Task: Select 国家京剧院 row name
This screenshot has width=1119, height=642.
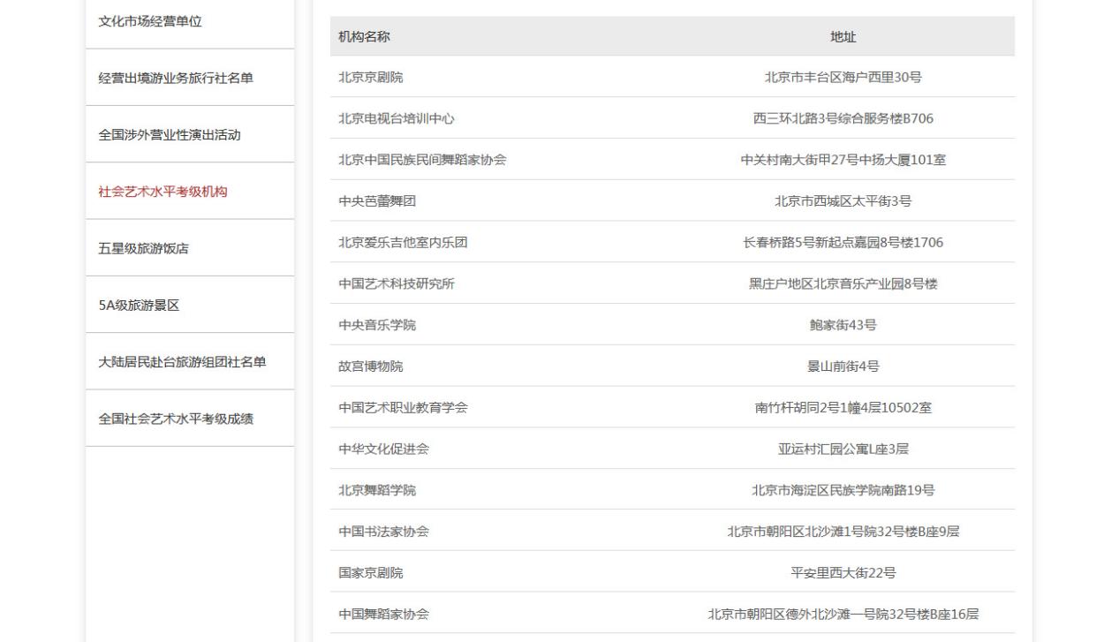Action: coord(371,572)
